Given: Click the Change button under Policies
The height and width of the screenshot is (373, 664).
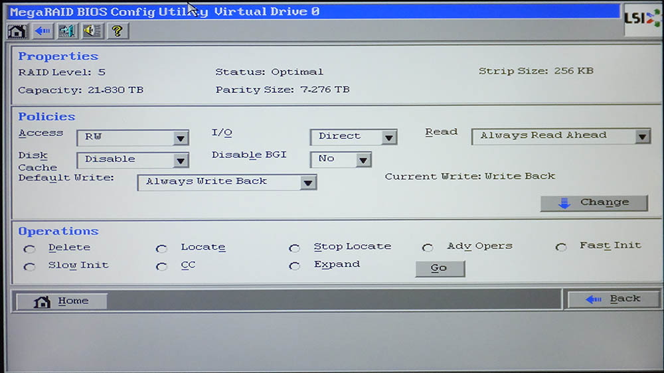Looking at the screenshot, I should [594, 203].
